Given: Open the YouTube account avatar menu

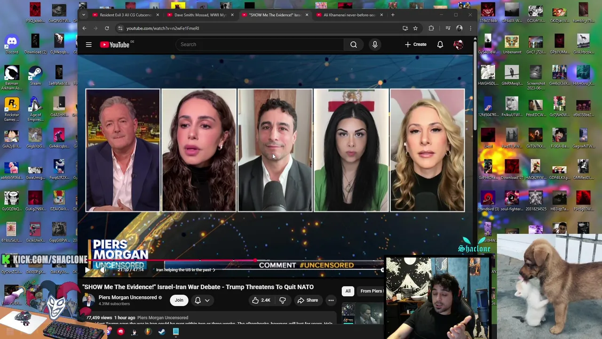Looking at the screenshot, I should click(459, 45).
